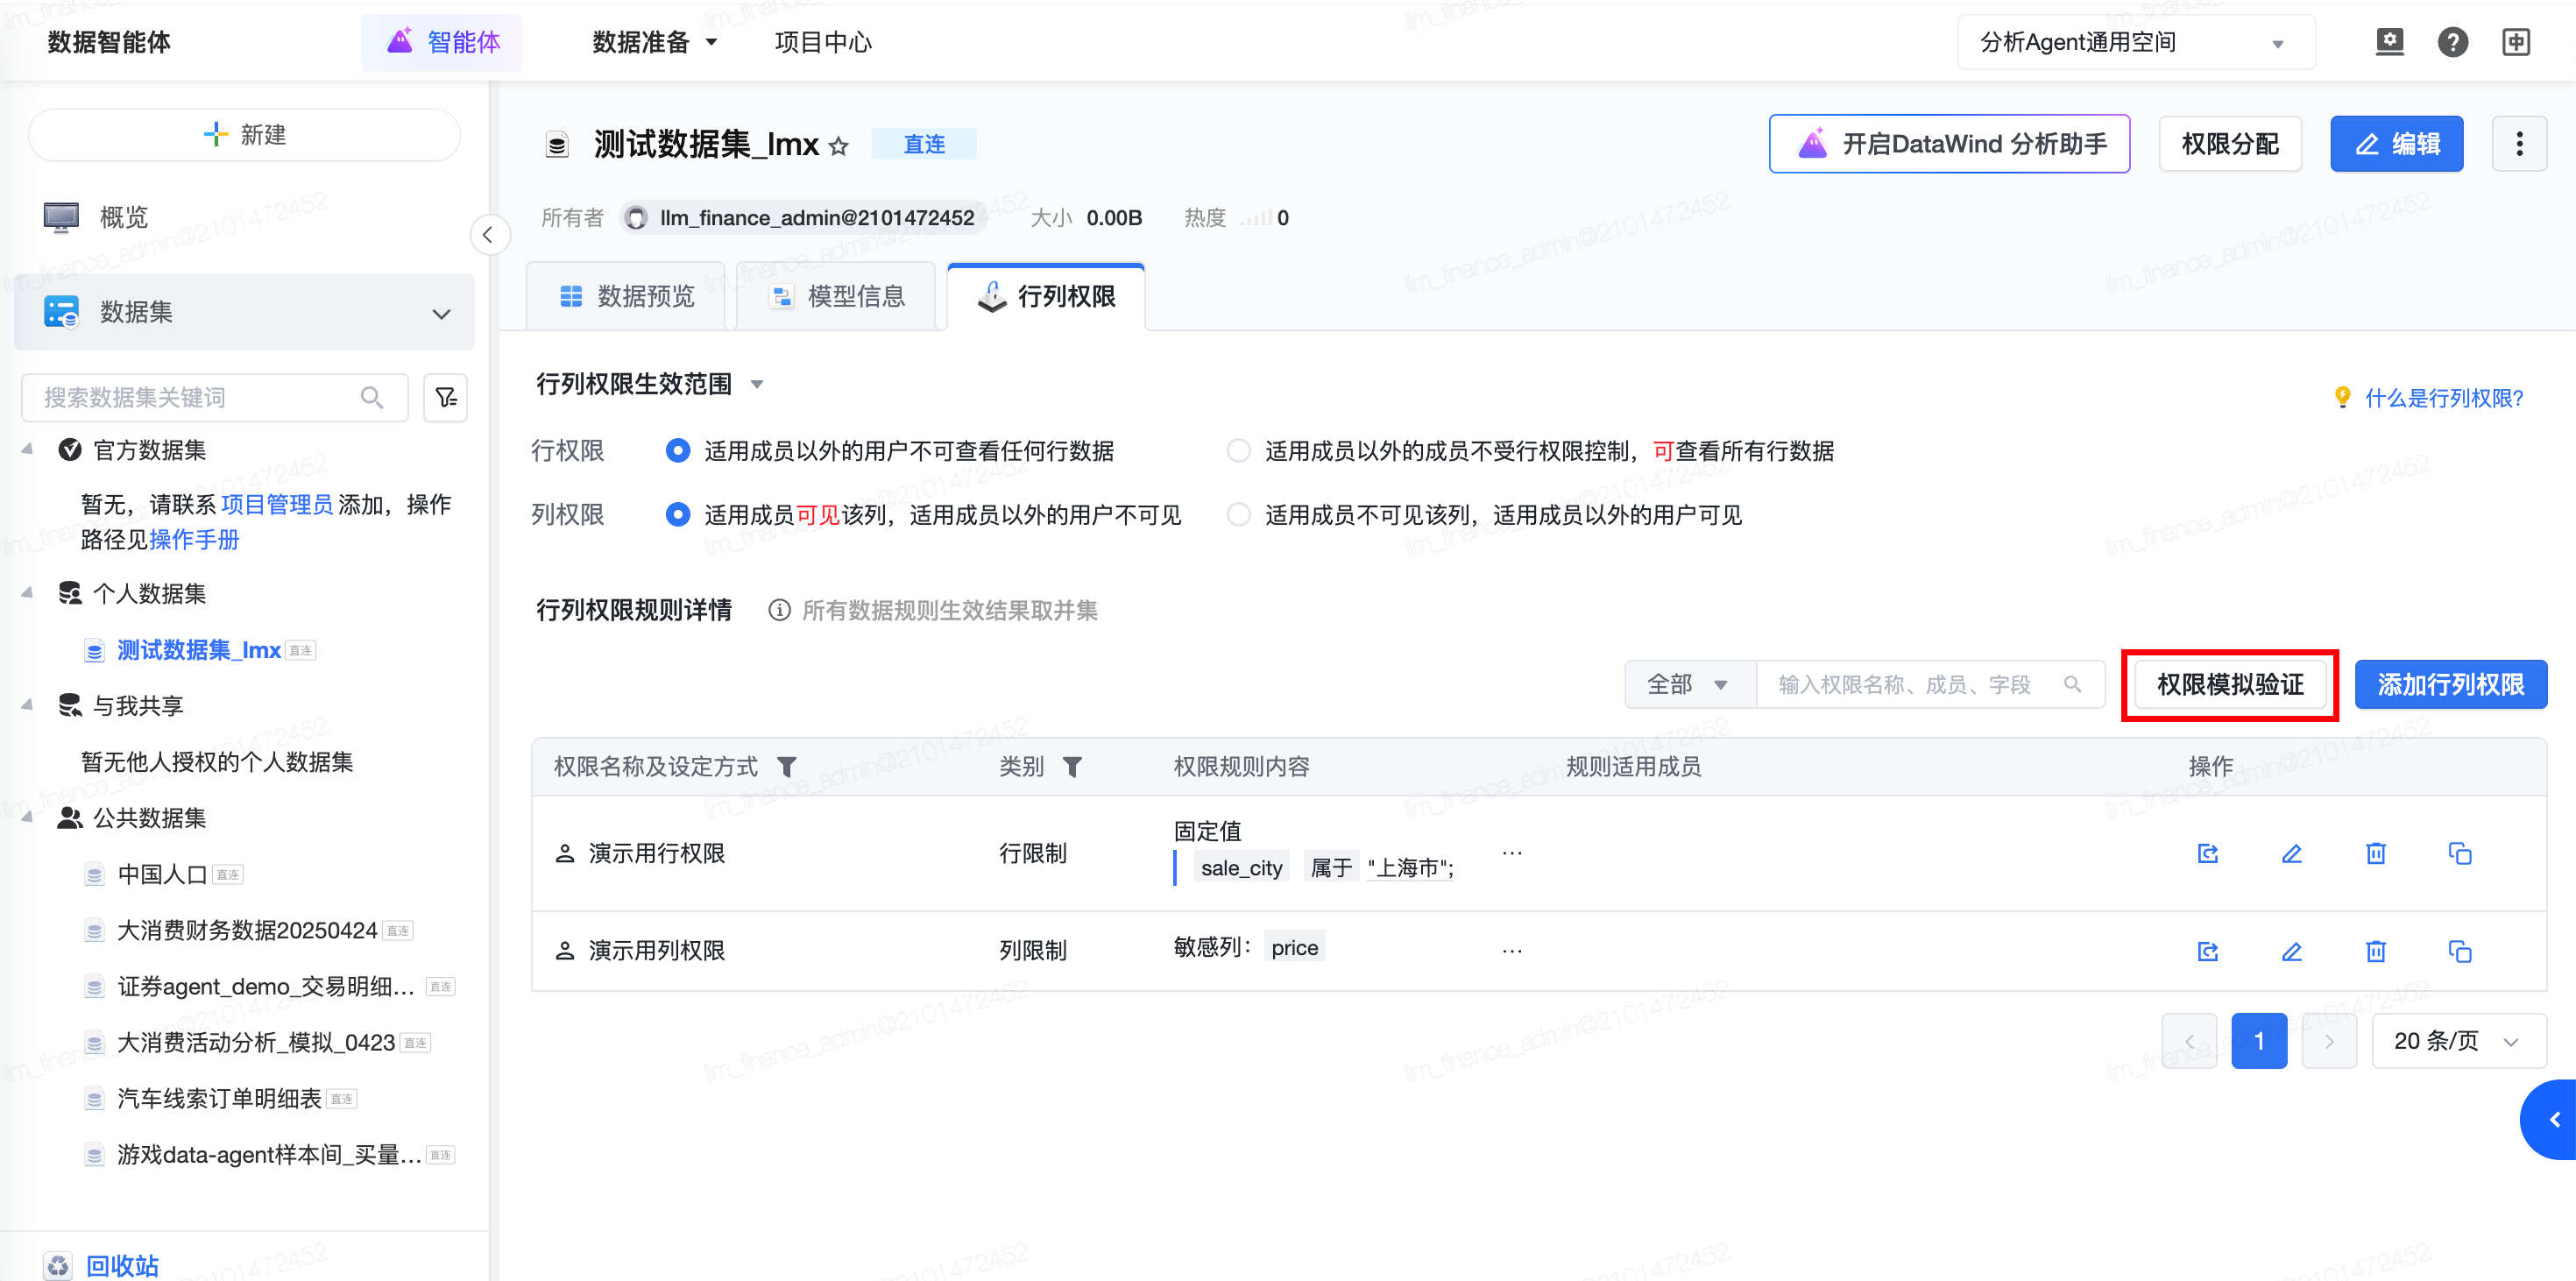The height and width of the screenshot is (1281, 2576).
Task: Select the 行列权限 tab
Action: pyautogui.click(x=1046, y=296)
